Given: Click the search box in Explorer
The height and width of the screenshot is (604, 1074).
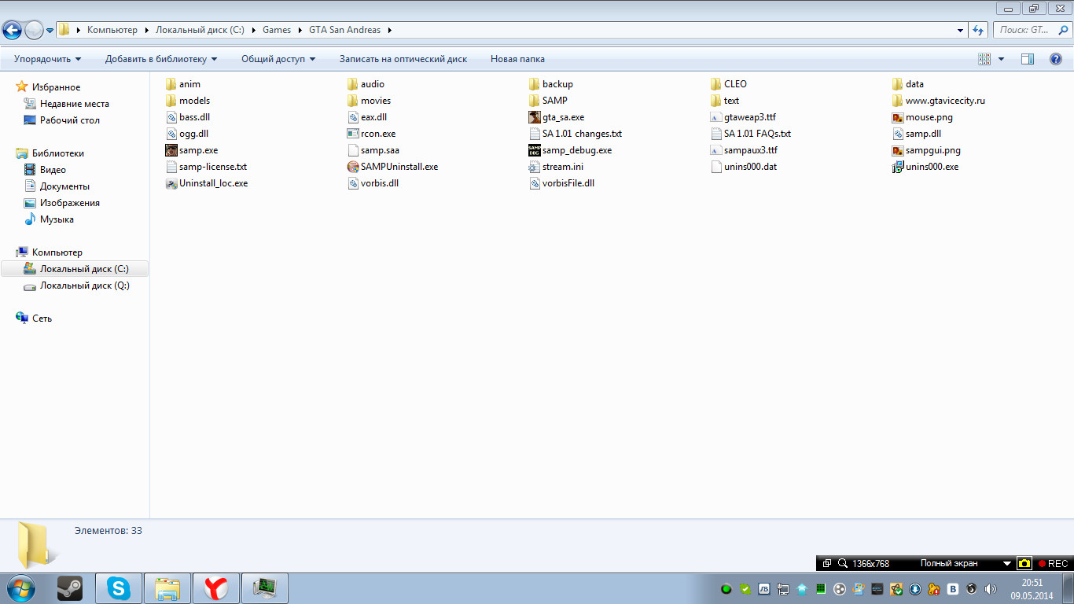Looking at the screenshot, I should (1032, 30).
